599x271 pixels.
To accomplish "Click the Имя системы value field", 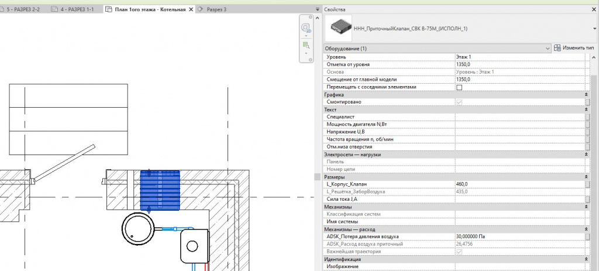I will click(519, 222).
